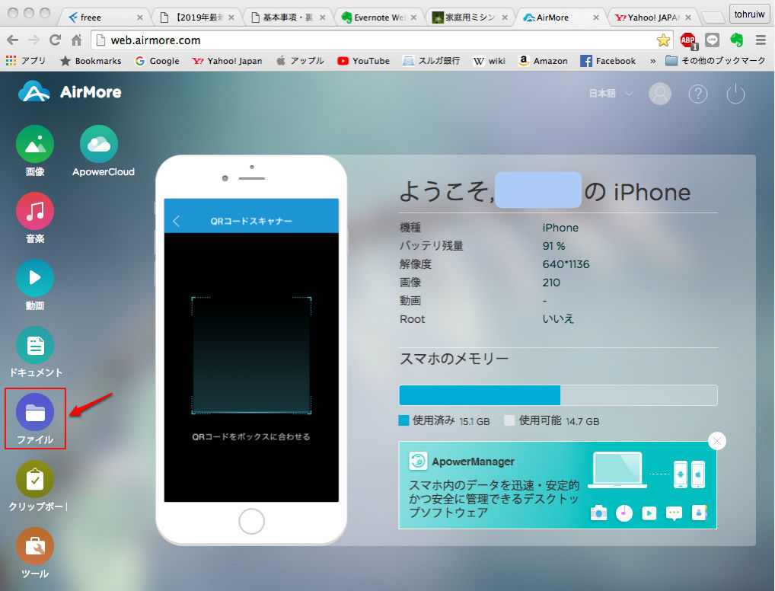Open a new browser tab

[713, 18]
